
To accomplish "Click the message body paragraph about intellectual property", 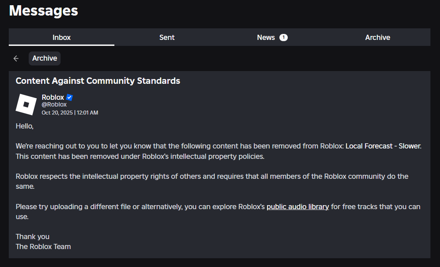I will click(211, 181).
